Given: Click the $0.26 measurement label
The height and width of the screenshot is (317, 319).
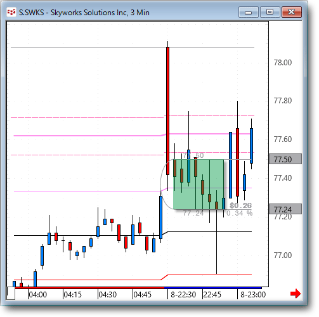Looking at the screenshot, I should 240,205.
